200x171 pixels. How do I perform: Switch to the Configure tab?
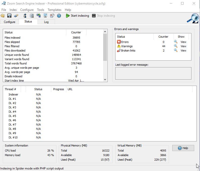(x=9, y=22)
